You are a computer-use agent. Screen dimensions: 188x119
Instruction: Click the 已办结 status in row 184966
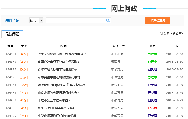(x=152, y=108)
